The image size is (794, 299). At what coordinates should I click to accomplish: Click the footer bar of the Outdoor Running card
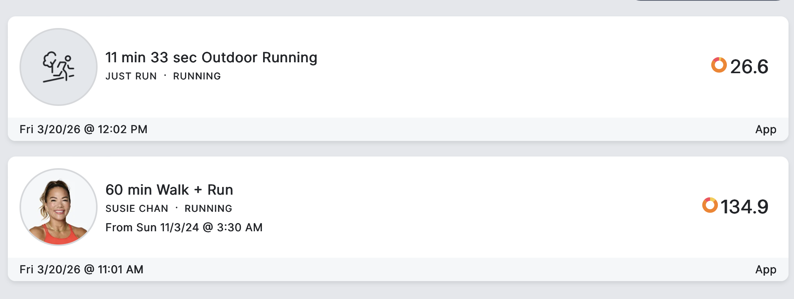tap(429, 129)
